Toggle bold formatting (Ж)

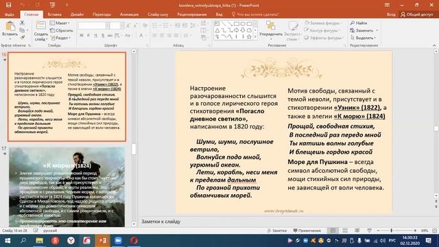[82, 36]
